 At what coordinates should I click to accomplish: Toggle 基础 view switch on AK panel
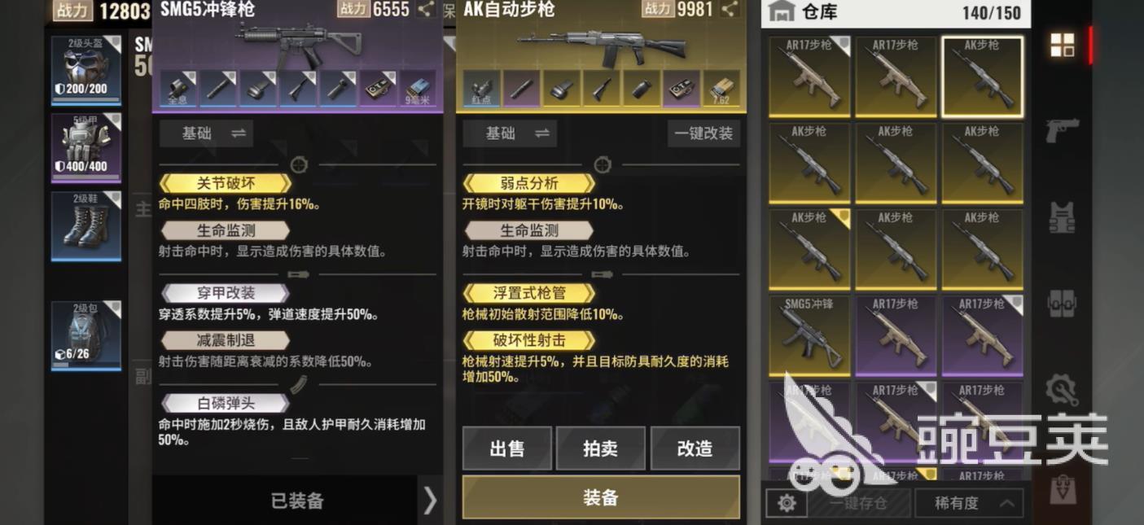(x=510, y=133)
